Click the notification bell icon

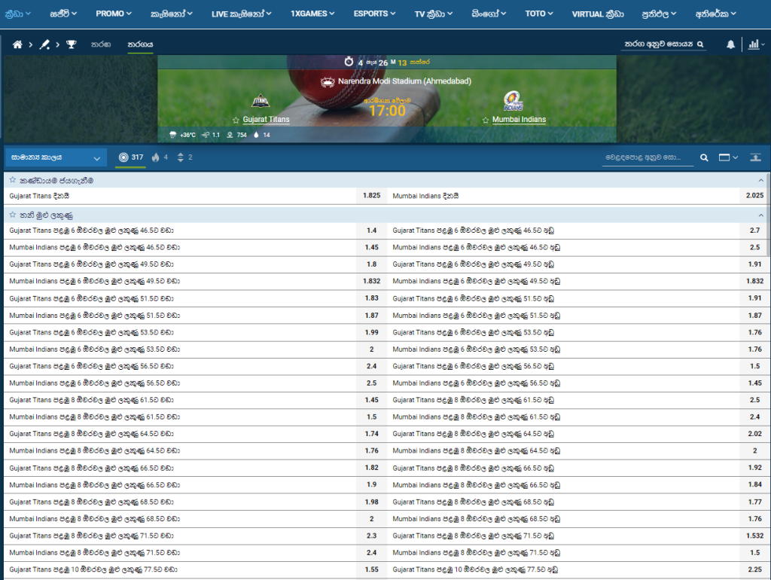[x=730, y=44]
